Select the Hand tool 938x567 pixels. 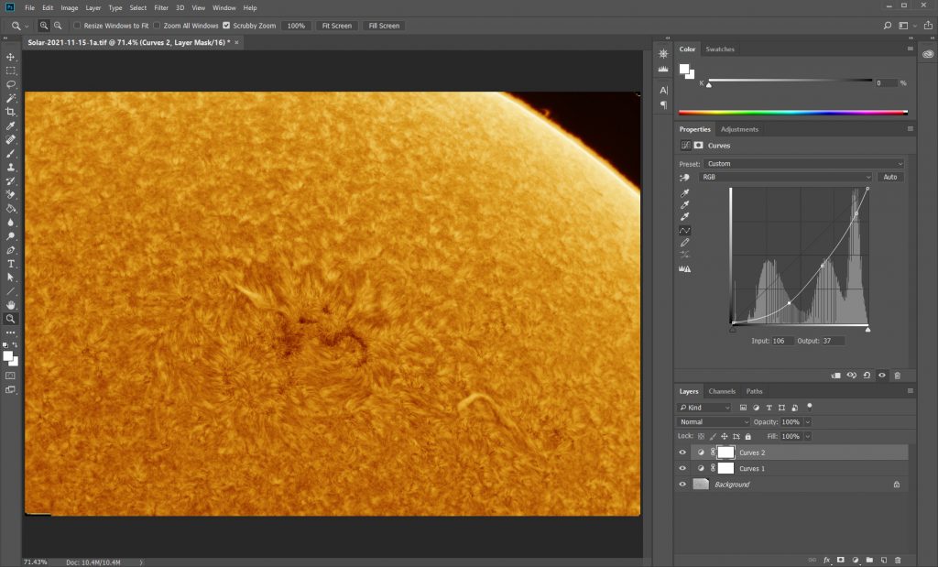[x=11, y=305]
